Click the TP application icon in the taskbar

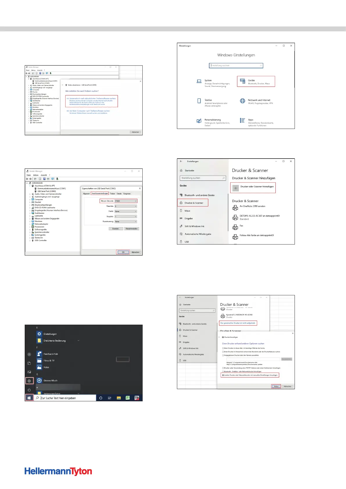click(137, 398)
